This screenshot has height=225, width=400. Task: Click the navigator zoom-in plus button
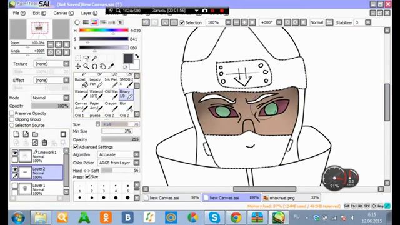58,44
